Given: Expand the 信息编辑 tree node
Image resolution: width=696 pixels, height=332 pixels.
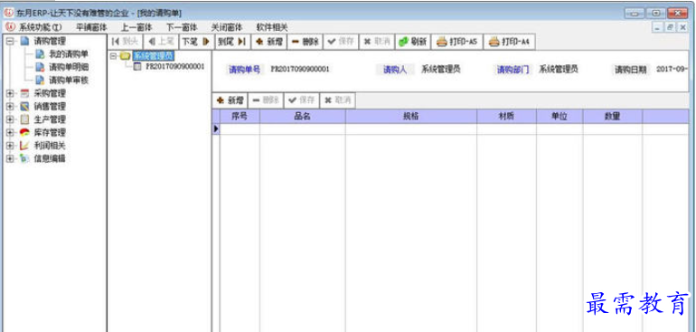Looking at the screenshot, I should click(x=10, y=158).
